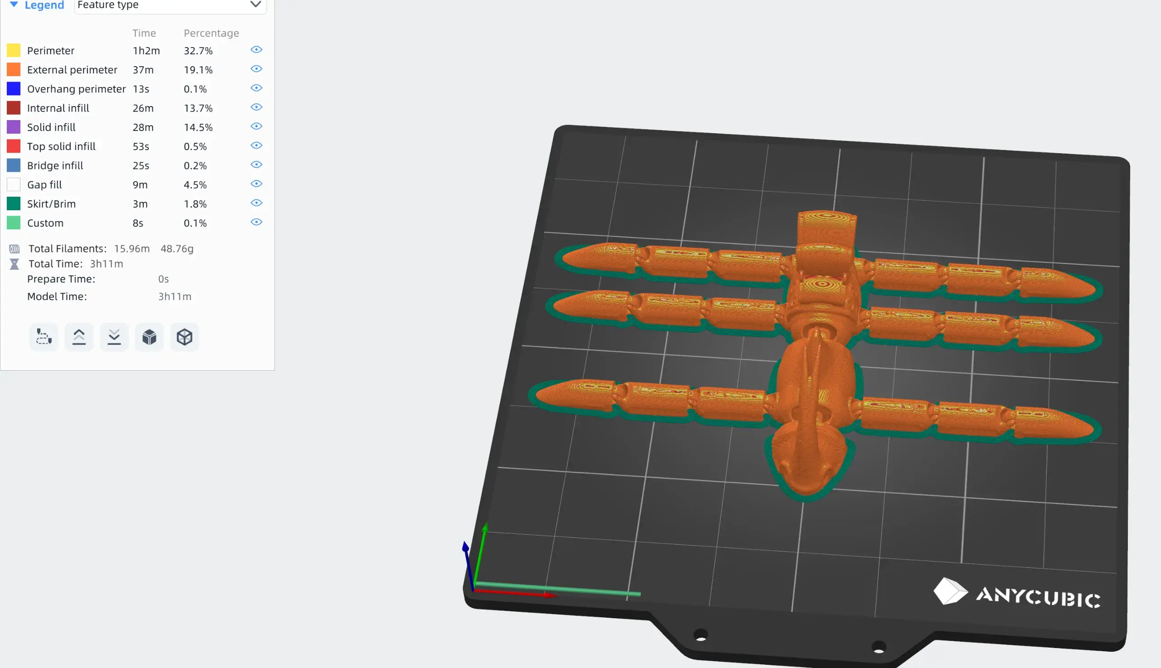Click the Solid infill purple swatch
This screenshot has width=1161, height=668.
(x=14, y=127)
